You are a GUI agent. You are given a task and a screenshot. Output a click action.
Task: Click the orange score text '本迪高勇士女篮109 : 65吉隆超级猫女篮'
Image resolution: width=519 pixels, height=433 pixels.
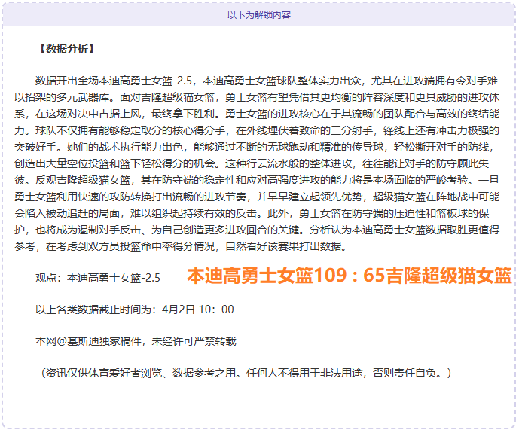(350, 276)
